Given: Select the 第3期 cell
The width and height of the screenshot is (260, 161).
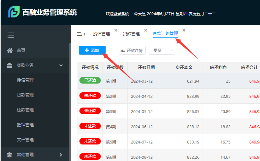Looking at the screenshot, I should coord(115,112).
